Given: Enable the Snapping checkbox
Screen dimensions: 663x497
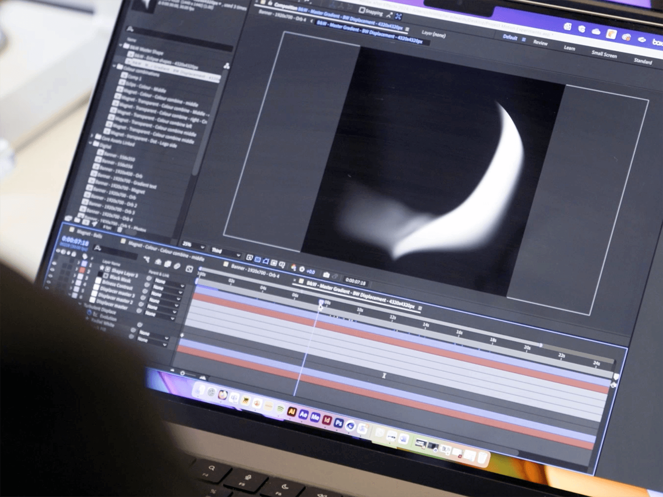Looking at the screenshot, I should 362,10.
